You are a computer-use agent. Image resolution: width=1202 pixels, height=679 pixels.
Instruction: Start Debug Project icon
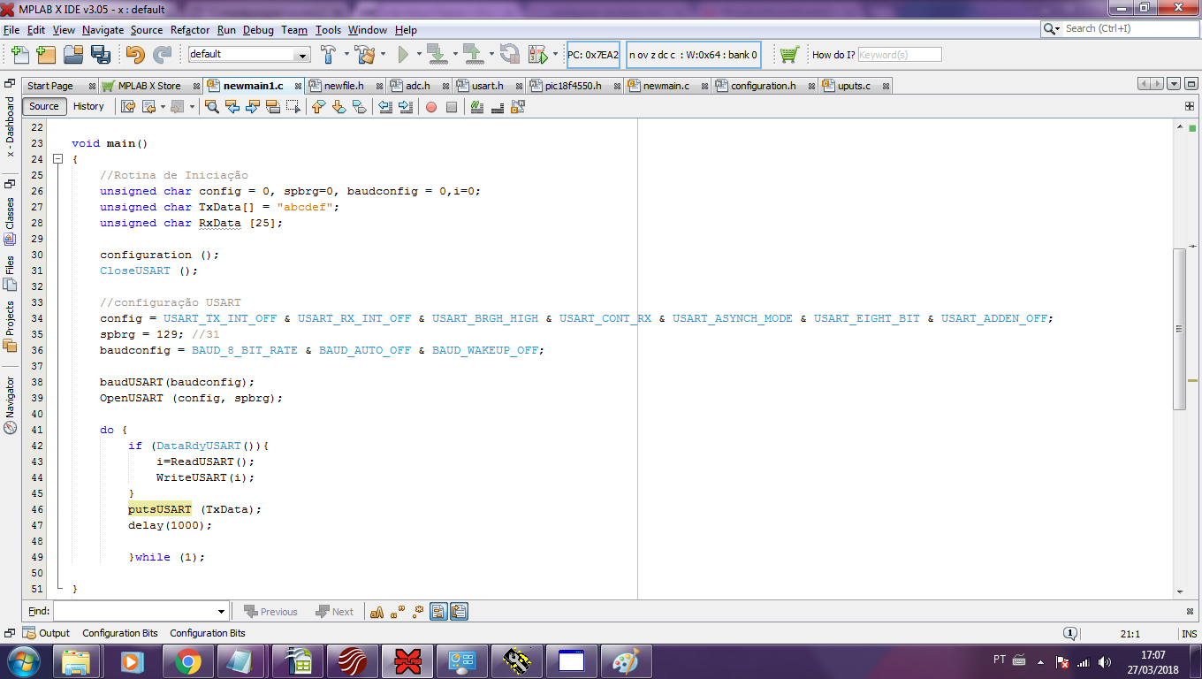coord(537,54)
